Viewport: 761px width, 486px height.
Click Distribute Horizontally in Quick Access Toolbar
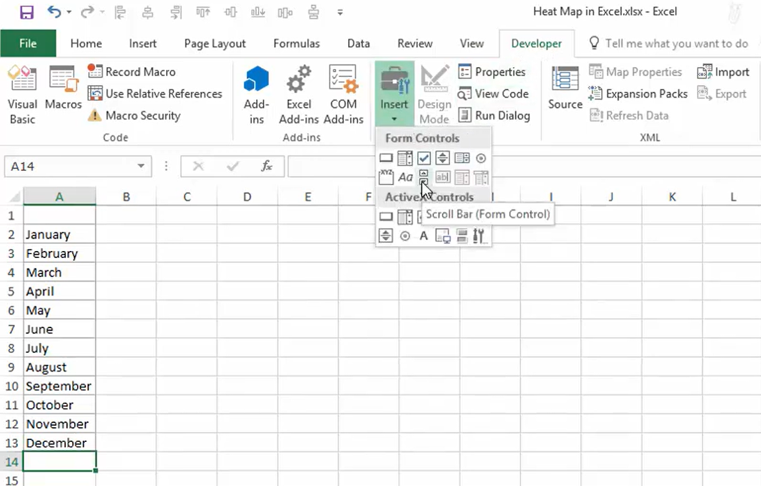tap(285, 12)
